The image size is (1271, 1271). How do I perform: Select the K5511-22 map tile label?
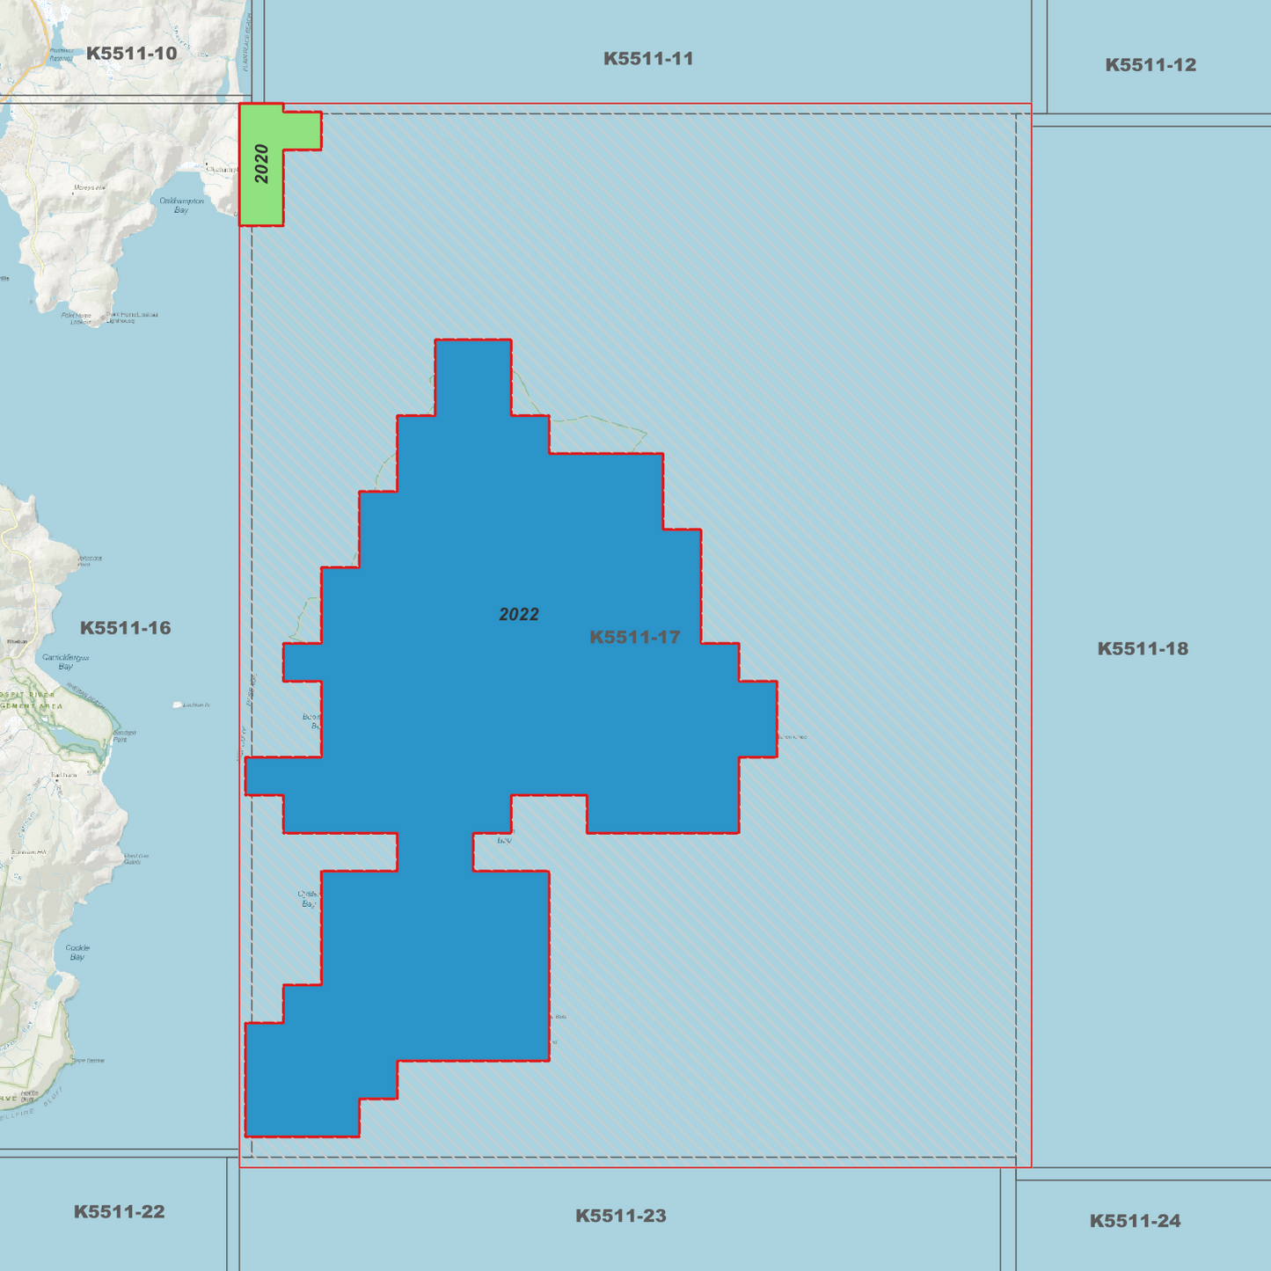(120, 1212)
